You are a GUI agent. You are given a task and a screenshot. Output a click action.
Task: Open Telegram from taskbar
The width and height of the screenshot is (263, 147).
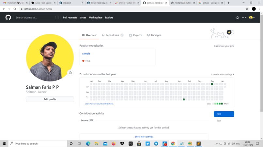(156, 143)
